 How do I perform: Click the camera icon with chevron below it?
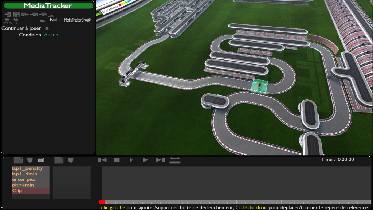[16, 21]
